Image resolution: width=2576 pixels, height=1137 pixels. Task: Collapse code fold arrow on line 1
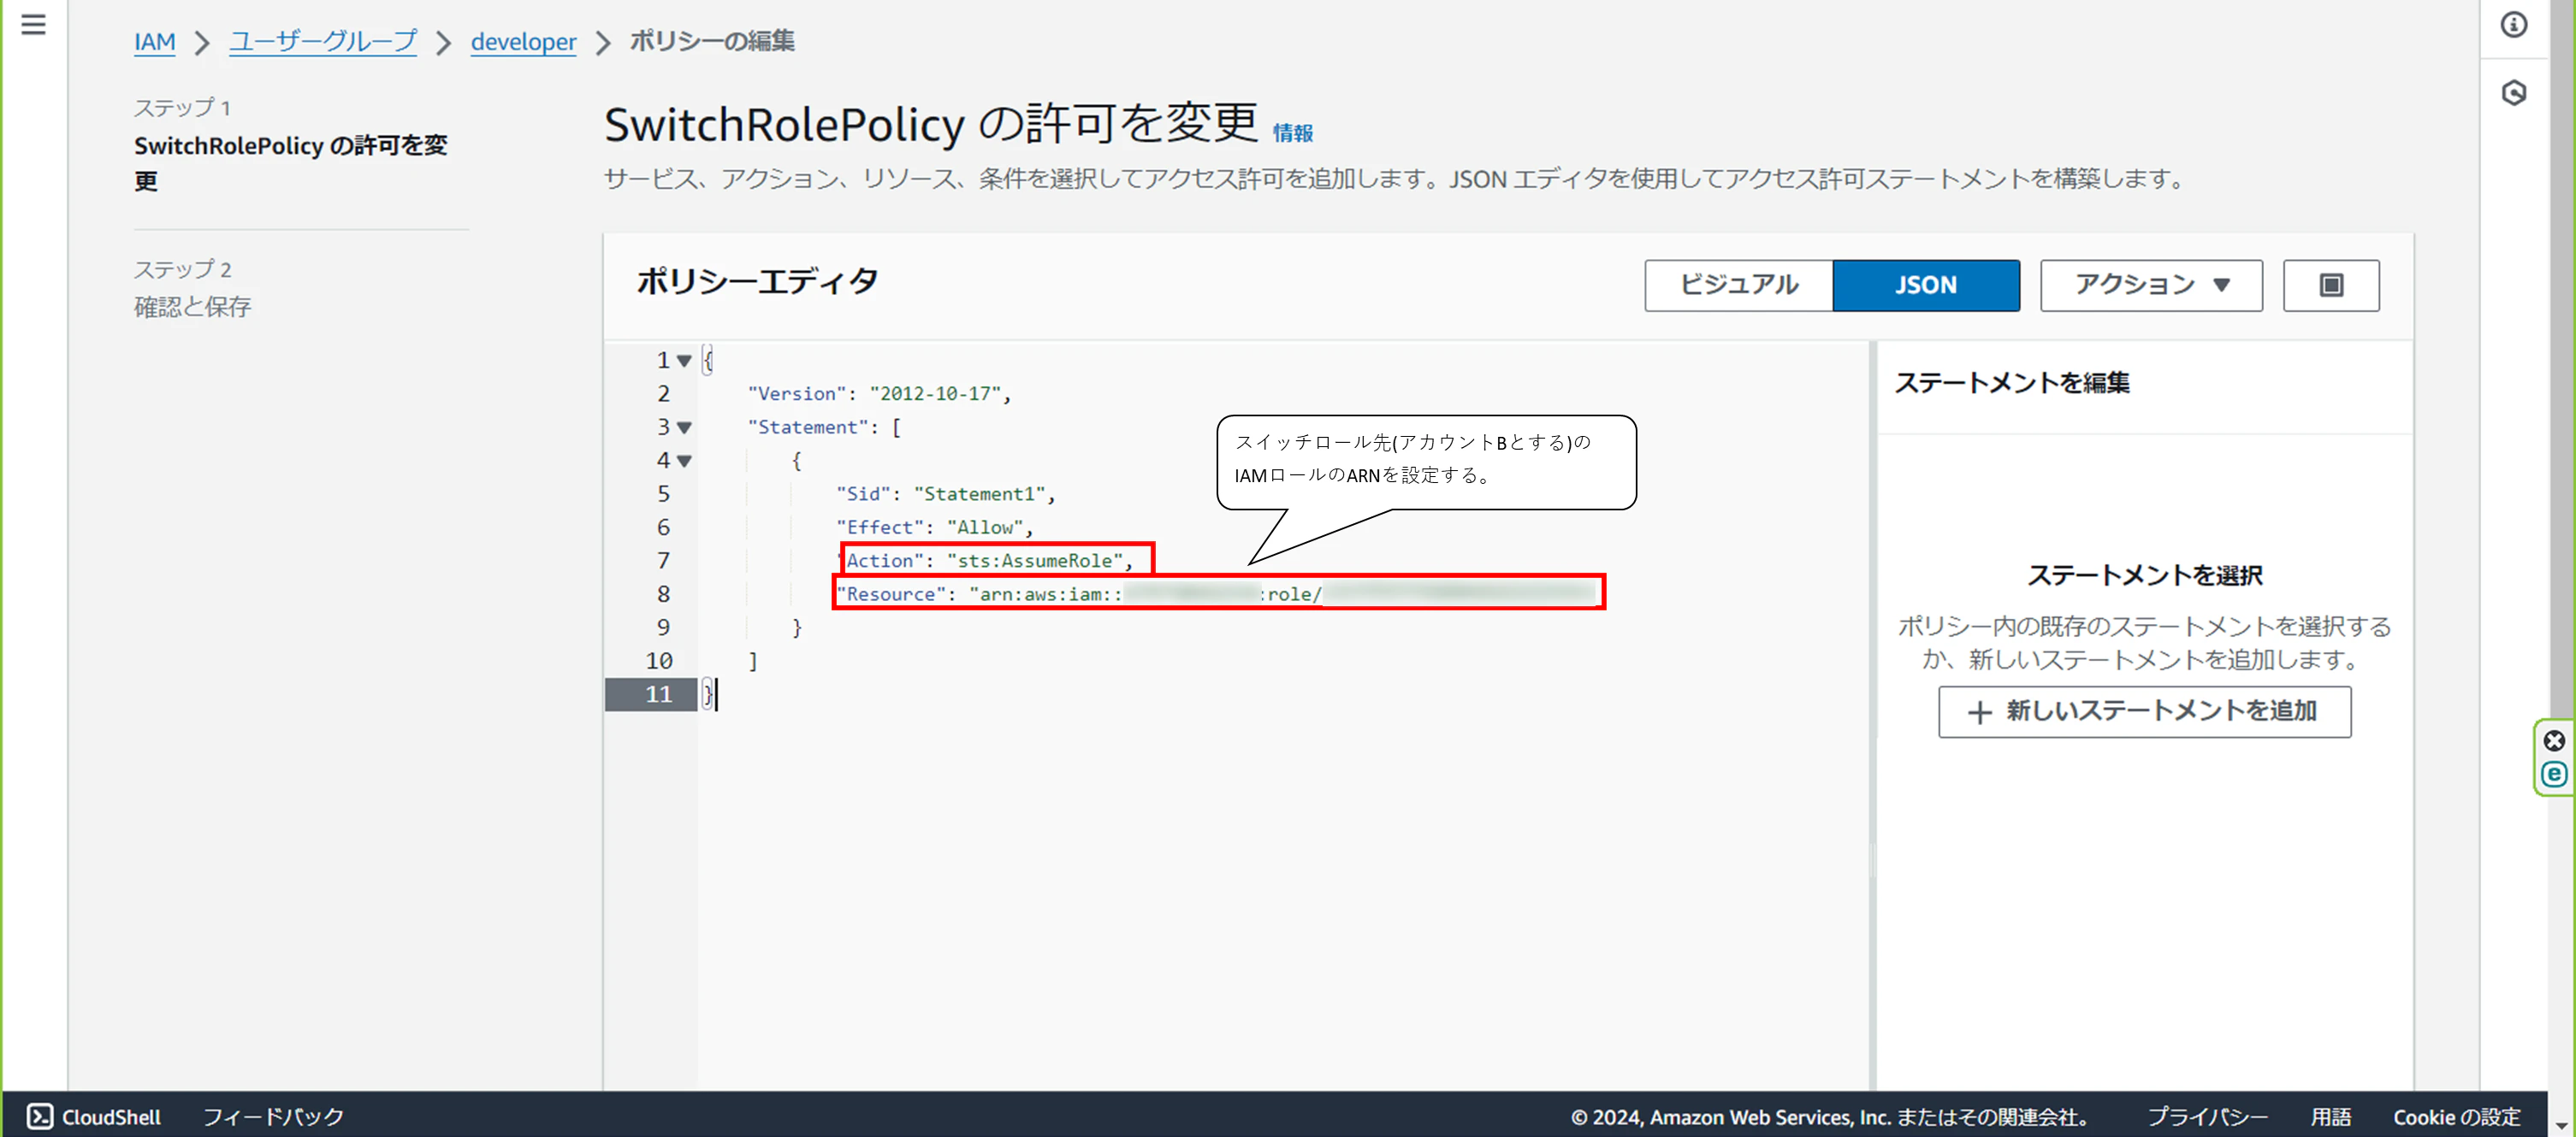[684, 361]
